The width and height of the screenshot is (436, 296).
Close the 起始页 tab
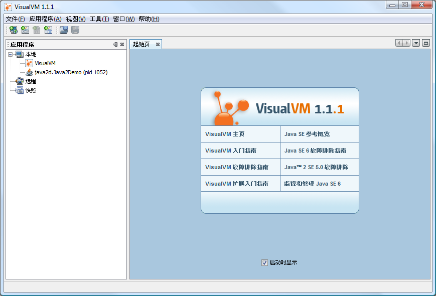click(158, 44)
